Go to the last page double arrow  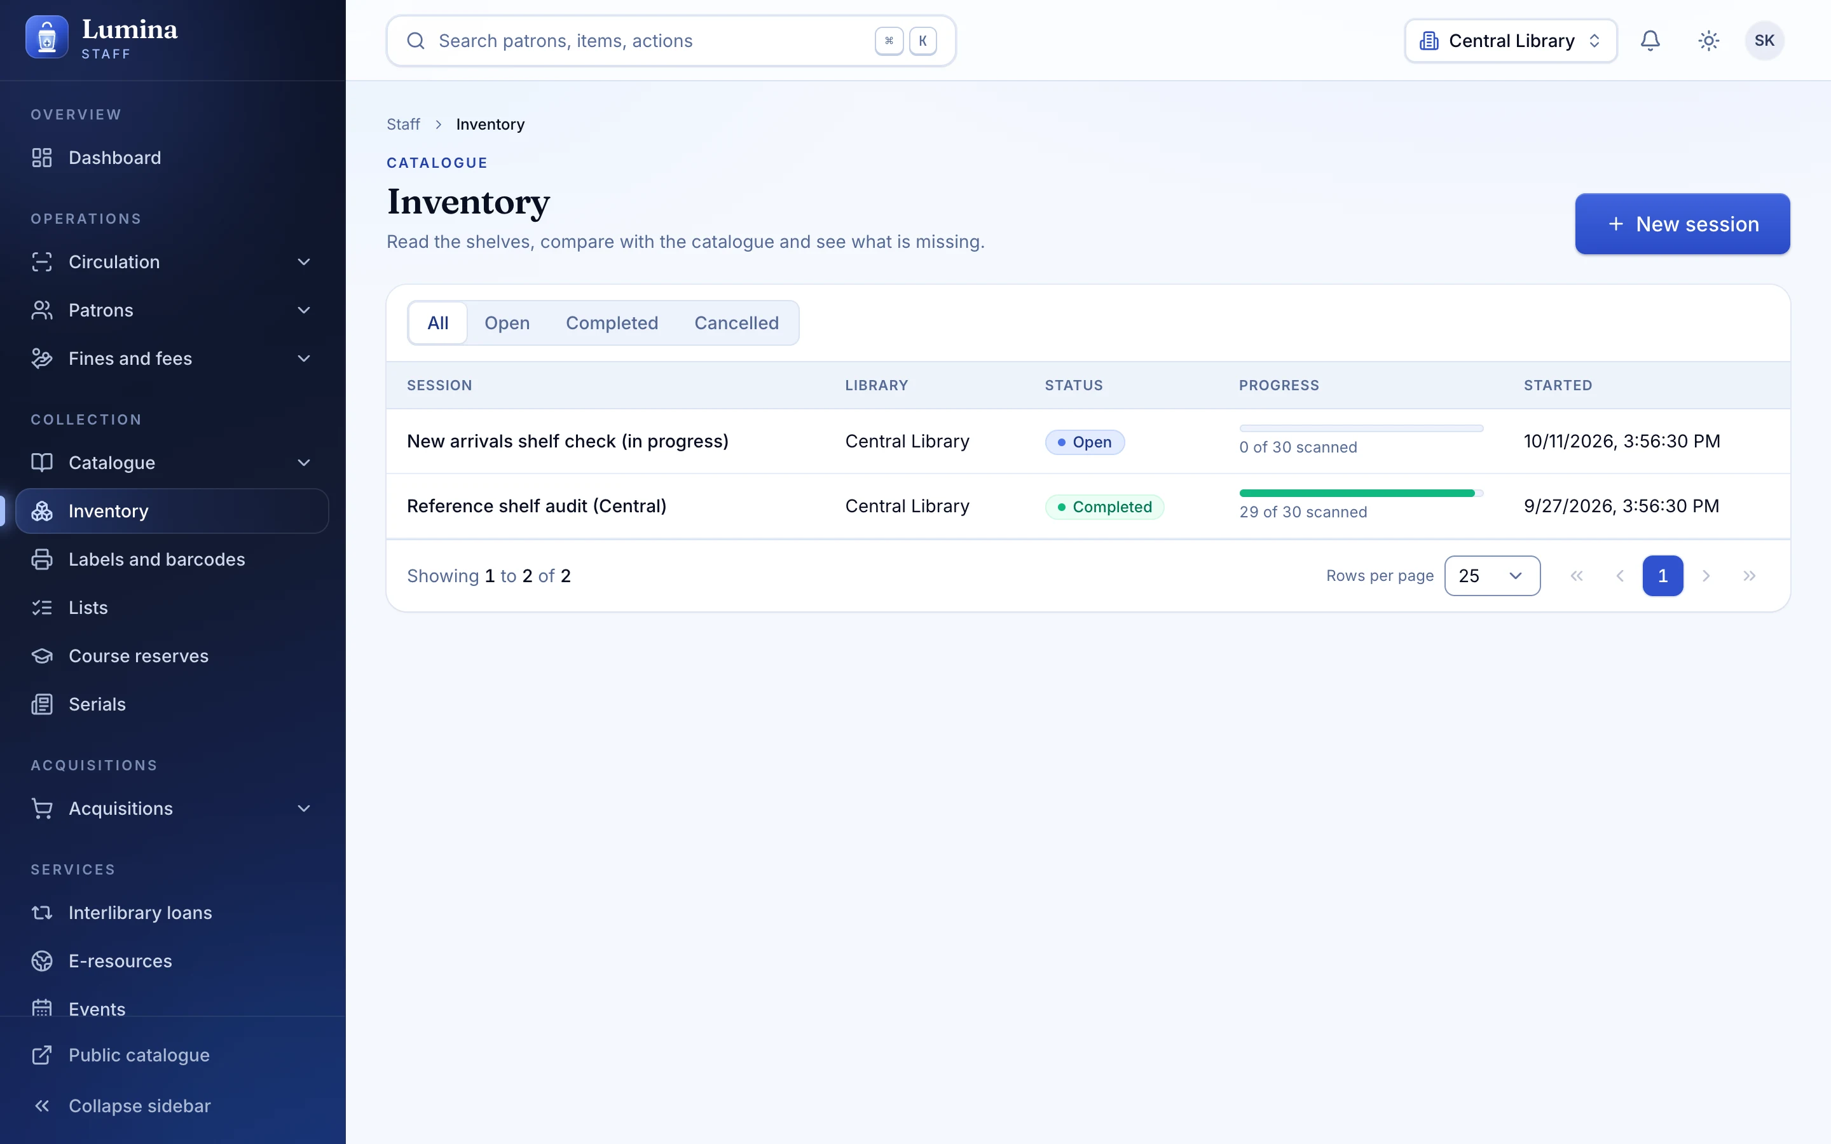point(1748,576)
